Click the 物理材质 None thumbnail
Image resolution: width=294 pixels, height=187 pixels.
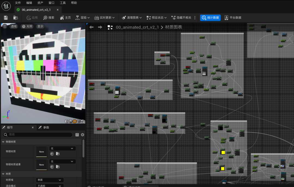coord(41,152)
